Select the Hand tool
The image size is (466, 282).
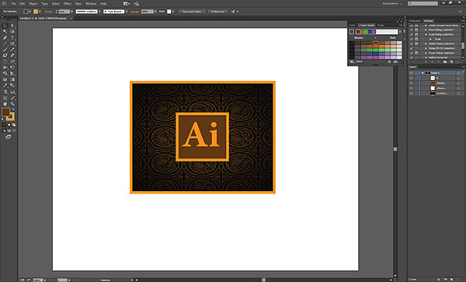[5, 104]
